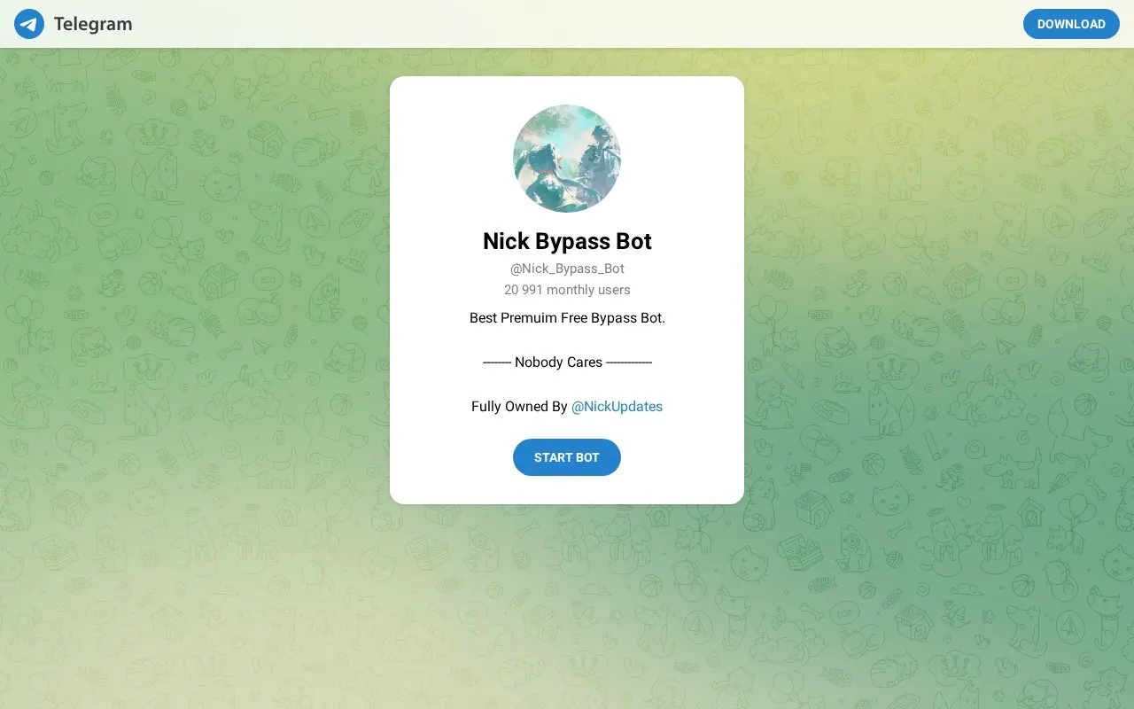Click the @Nick_Bypass_Bot username text
The height and width of the screenshot is (709, 1134).
click(567, 269)
